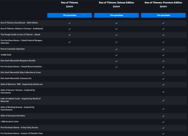Click Premium checkmark for Audiobook row
The image size is (188, 136).
163,29
